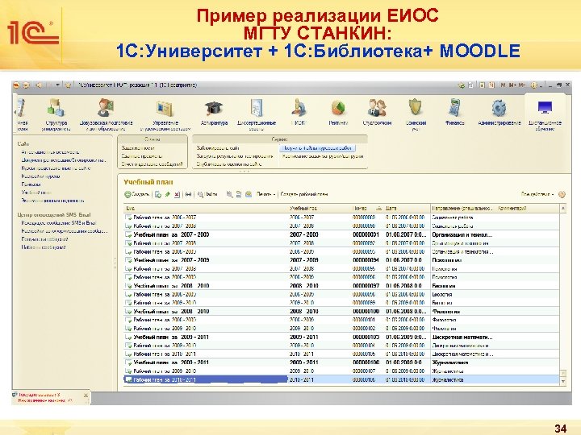The height and width of the screenshot is (435, 581).
Task: Click Опубликовать оценки на сайте link
Action: (229, 164)
